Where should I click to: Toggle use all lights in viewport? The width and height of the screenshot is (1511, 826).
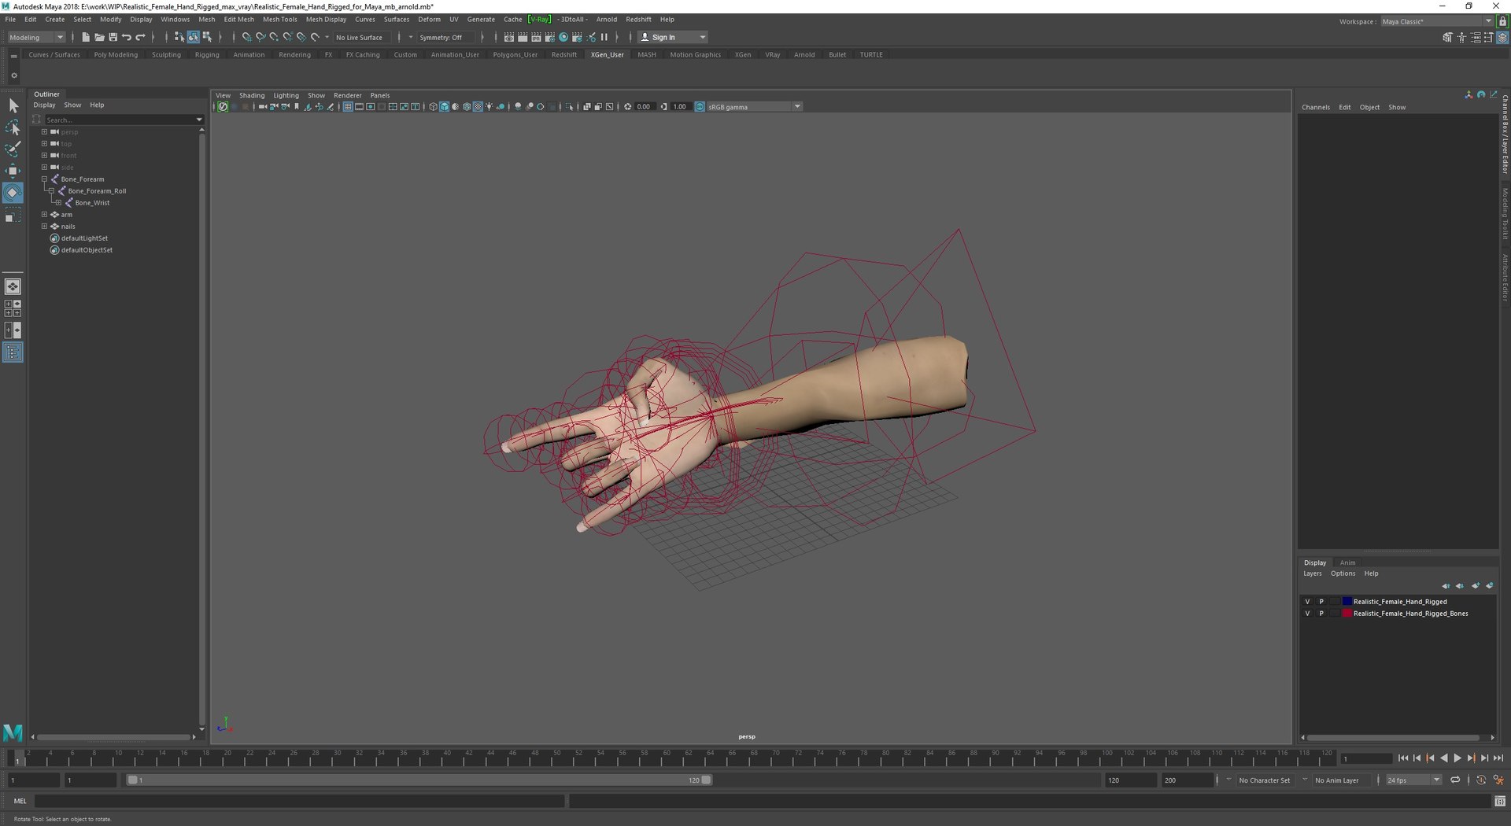[x=490, y=107]
